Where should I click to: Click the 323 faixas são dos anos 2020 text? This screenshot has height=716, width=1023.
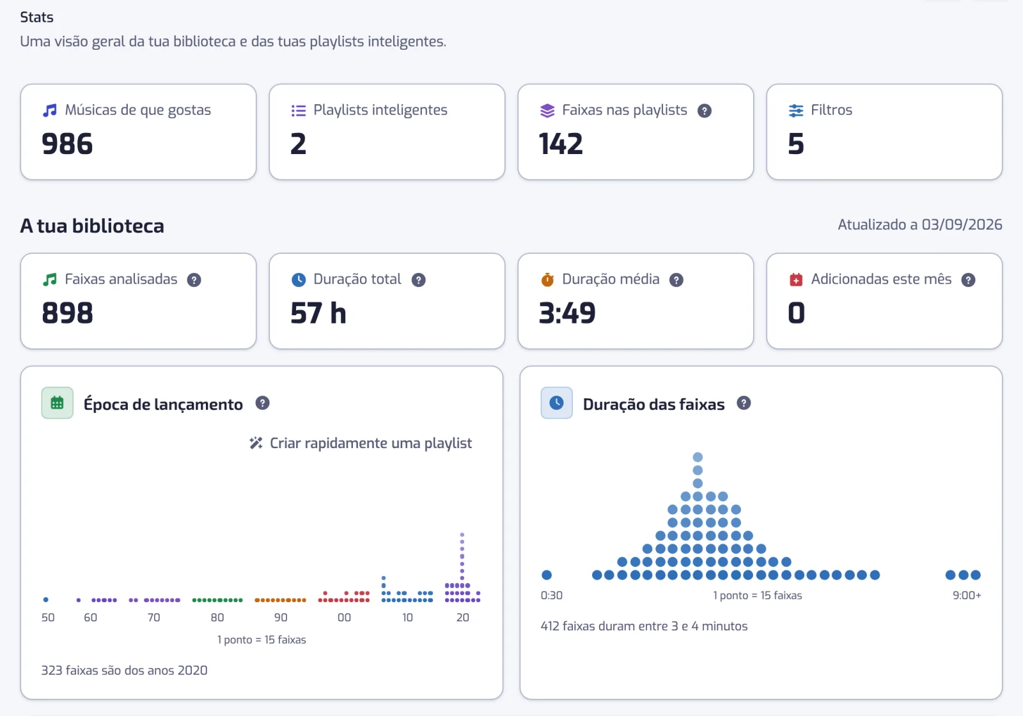point(125,670)
